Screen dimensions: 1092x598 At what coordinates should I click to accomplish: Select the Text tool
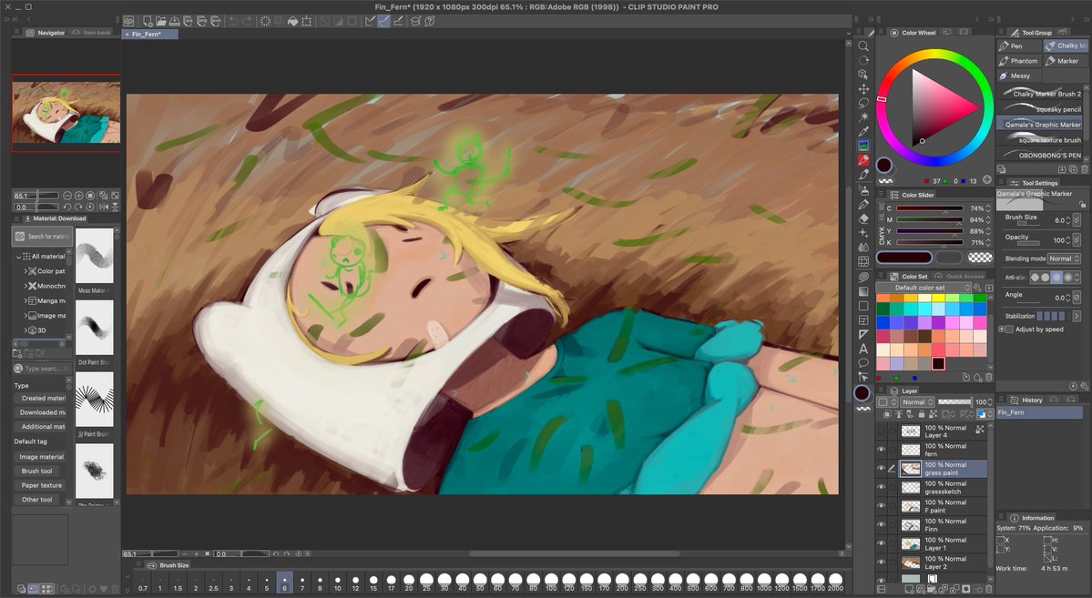point(862,349)
